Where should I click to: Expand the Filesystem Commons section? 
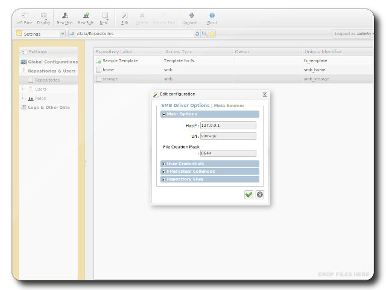163,172
